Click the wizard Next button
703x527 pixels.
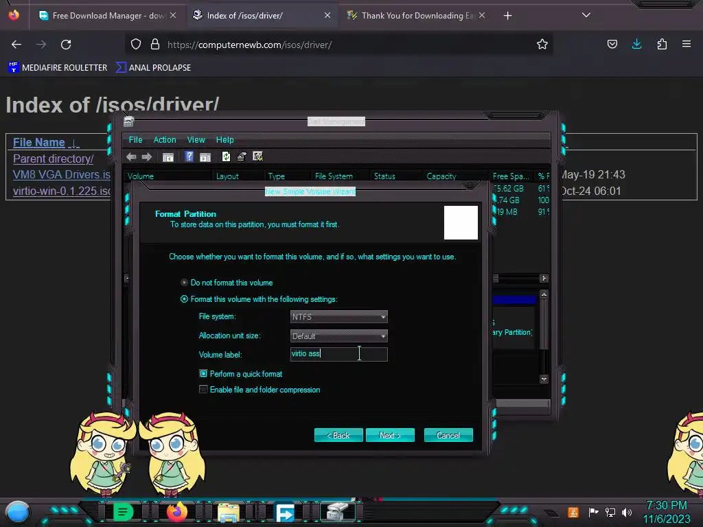pyautogui.click(x=390, y=435)
